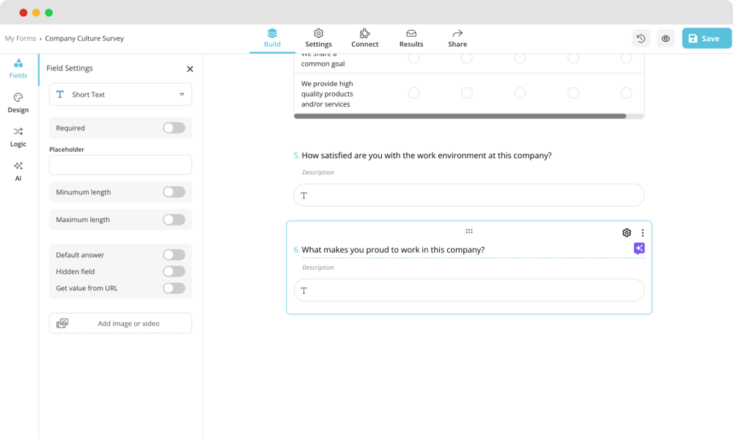Enable the Required toggle
The height and width of the screenshot is (439, 733).
tap(174, 128)
